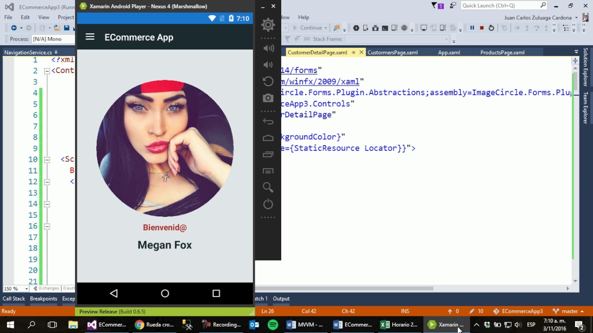Close the CustomerDetailPage.xaml tab
Viewport: 593px width, 333px height.
coord(361,52)
